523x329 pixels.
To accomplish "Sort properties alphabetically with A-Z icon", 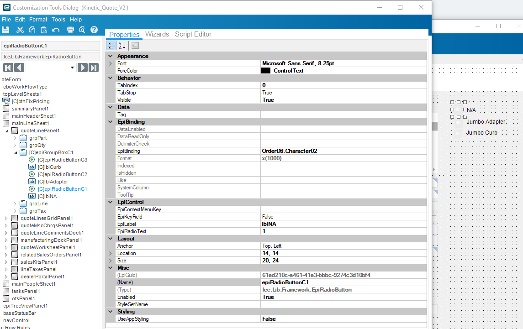I will tap(122, 45).
